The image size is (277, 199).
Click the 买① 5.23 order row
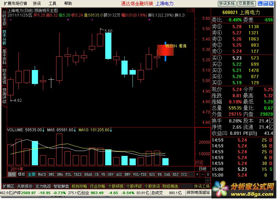(242, 58)
